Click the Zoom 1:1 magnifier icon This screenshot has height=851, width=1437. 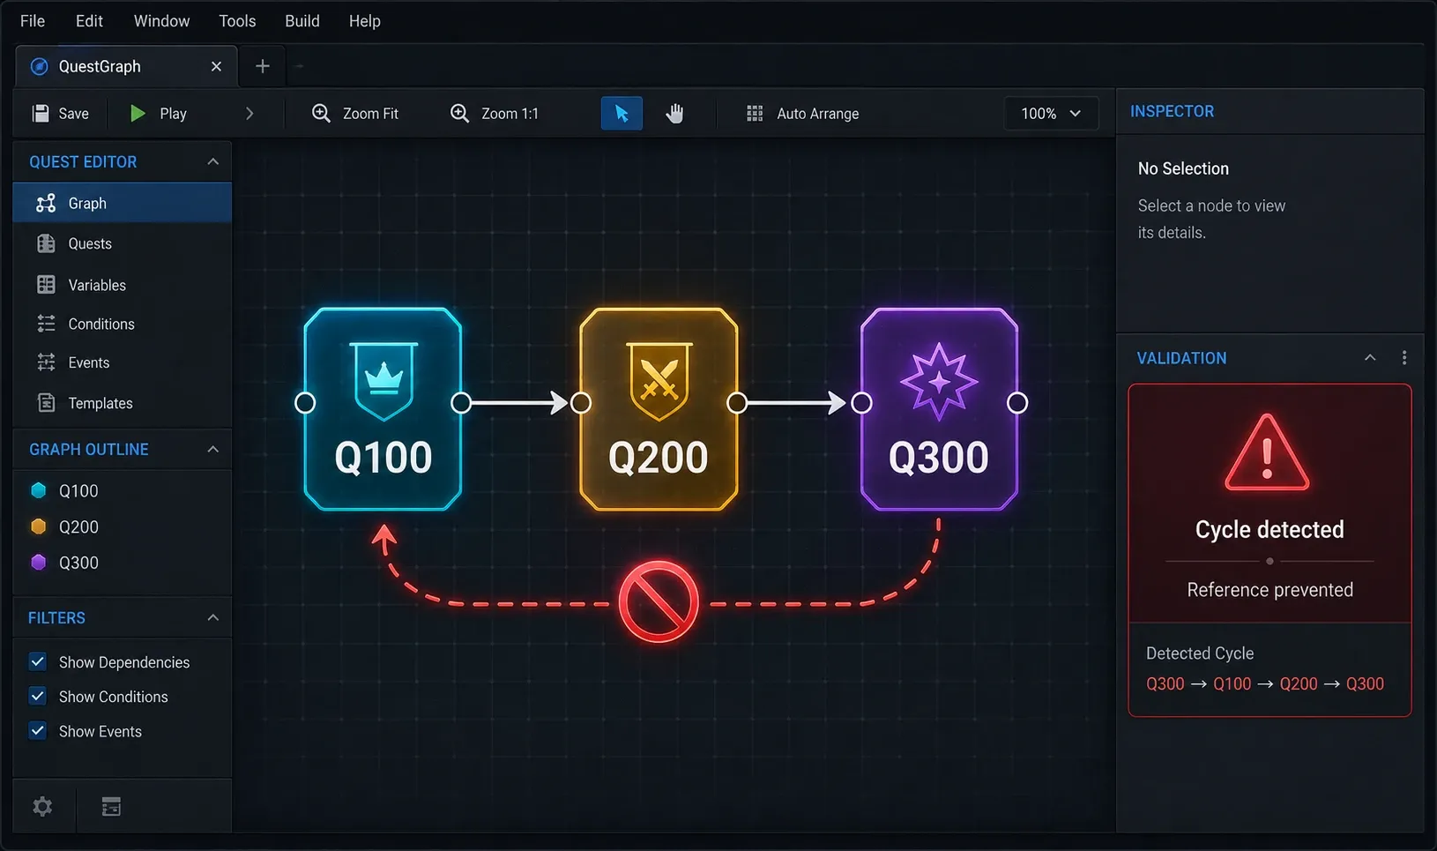[x=459, y=113]
